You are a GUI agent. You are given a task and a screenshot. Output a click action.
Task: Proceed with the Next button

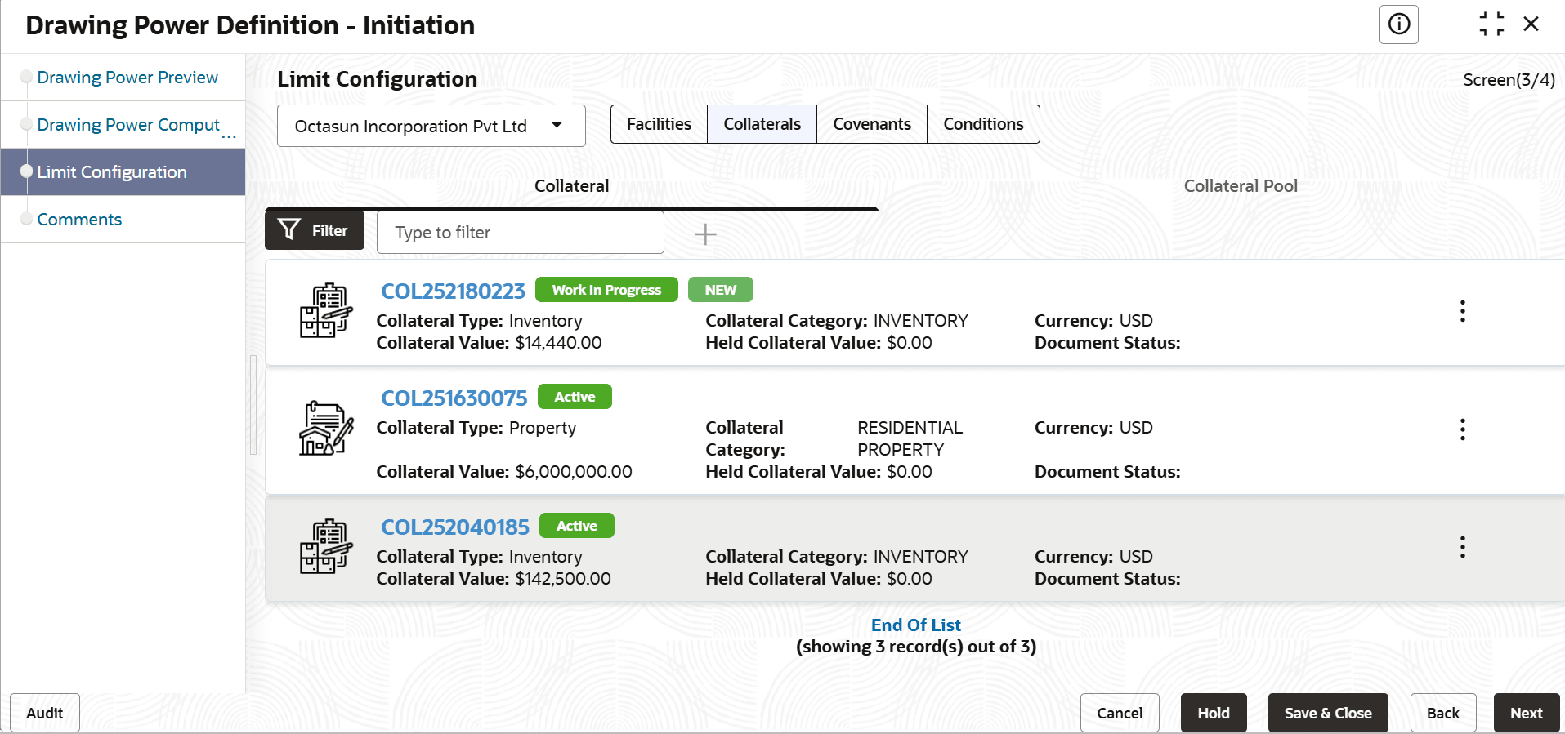[x=1527, y=713]
